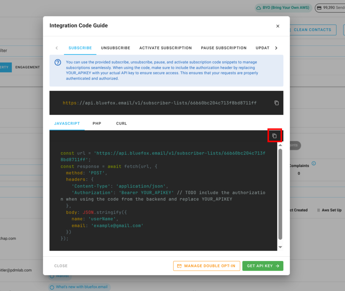Copy the JavaScript code snippet

point(275,135)
